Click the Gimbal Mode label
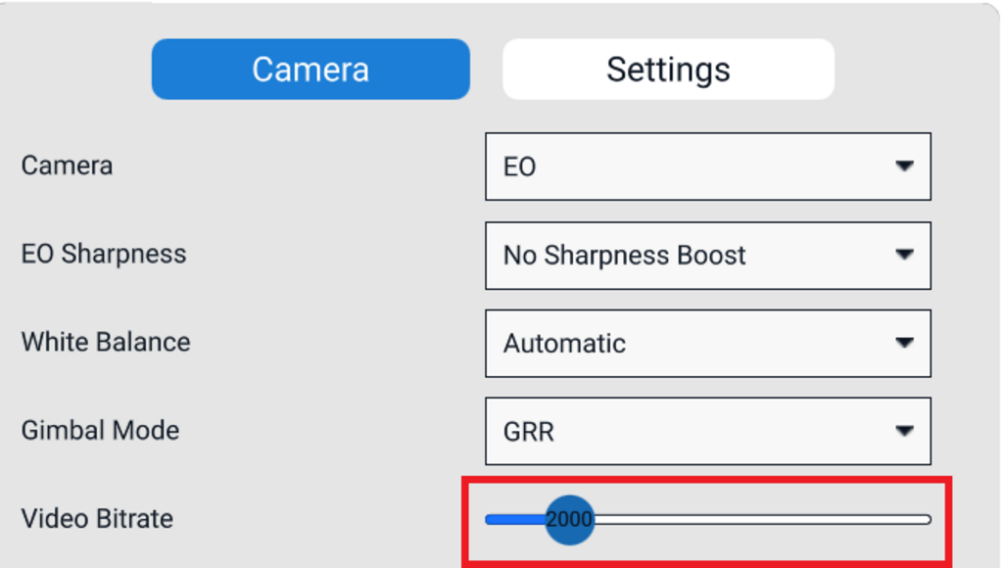Screen dimensions: 1003x568 (x=100, y=430)
